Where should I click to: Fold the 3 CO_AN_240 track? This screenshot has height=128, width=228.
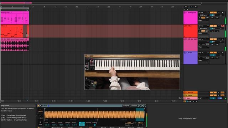(185, 39)
